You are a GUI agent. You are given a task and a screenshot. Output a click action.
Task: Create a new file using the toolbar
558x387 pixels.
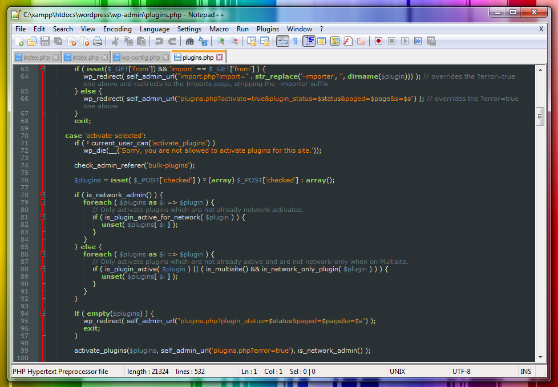tap(19, 40)
